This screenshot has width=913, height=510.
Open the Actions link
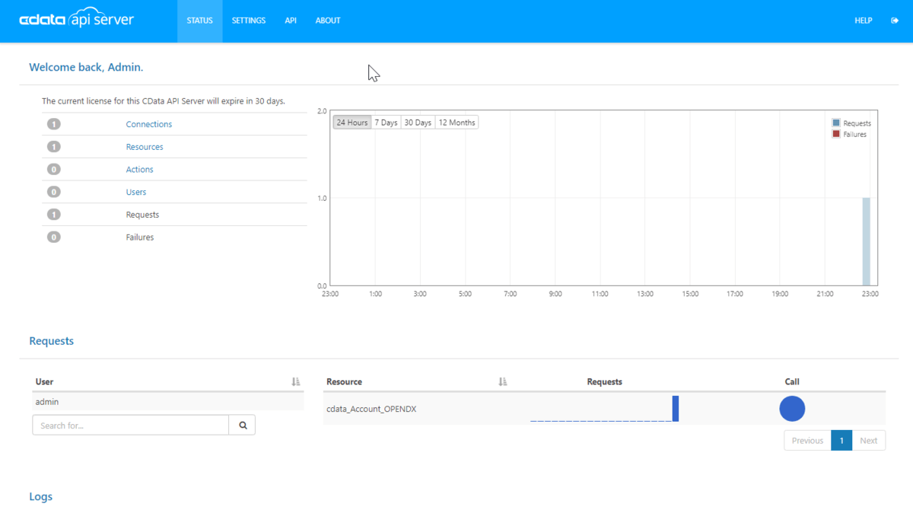140,169
